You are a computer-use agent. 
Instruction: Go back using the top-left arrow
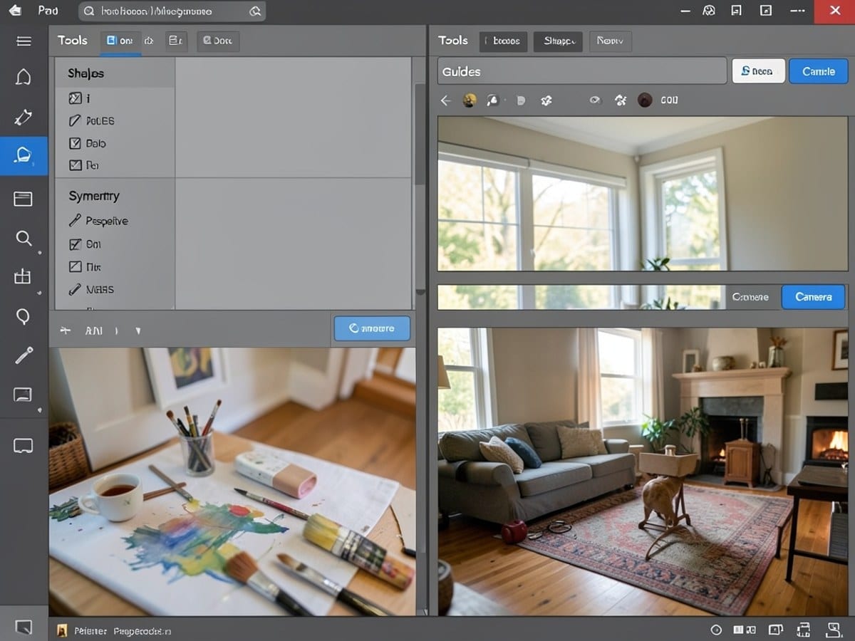(14, 11)
